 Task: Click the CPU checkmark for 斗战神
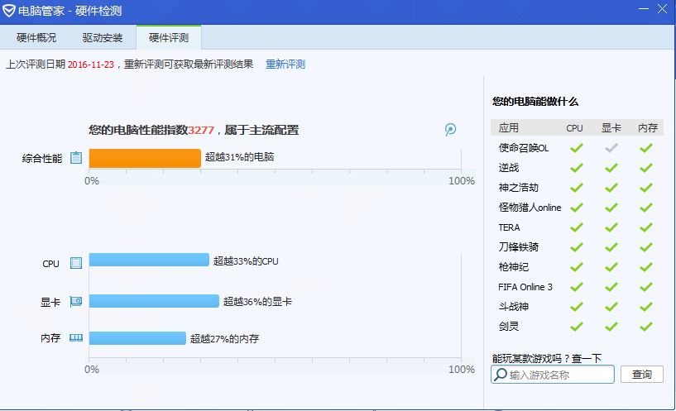click(x=576, y=307)
